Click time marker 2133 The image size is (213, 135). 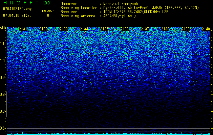pos(64,29)
